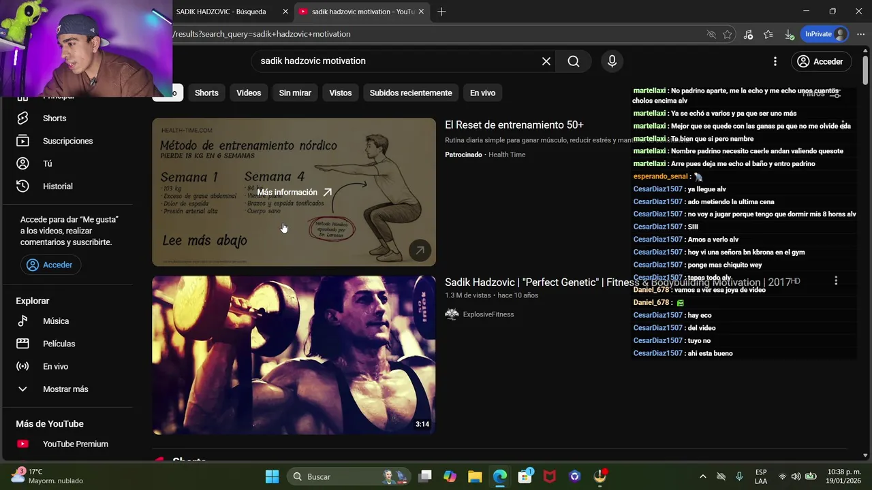The image size is (872, 490).
Task: Open En vivo under Explorar
Action: (x=55, y=366)
